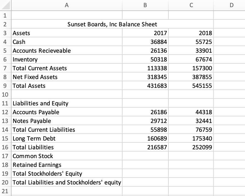The width and height of the screenshot is (245, 196).
Task: Select column header D
Action: pyautogui.click(x=229, y=5)
